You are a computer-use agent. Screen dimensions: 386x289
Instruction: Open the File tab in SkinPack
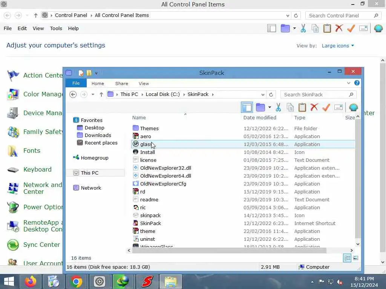click(x=76, y=83)
